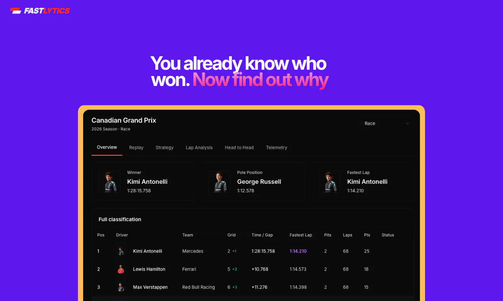Click 15 points for Verstappen
The image size is (503, 301).
[x=366, y=287]
